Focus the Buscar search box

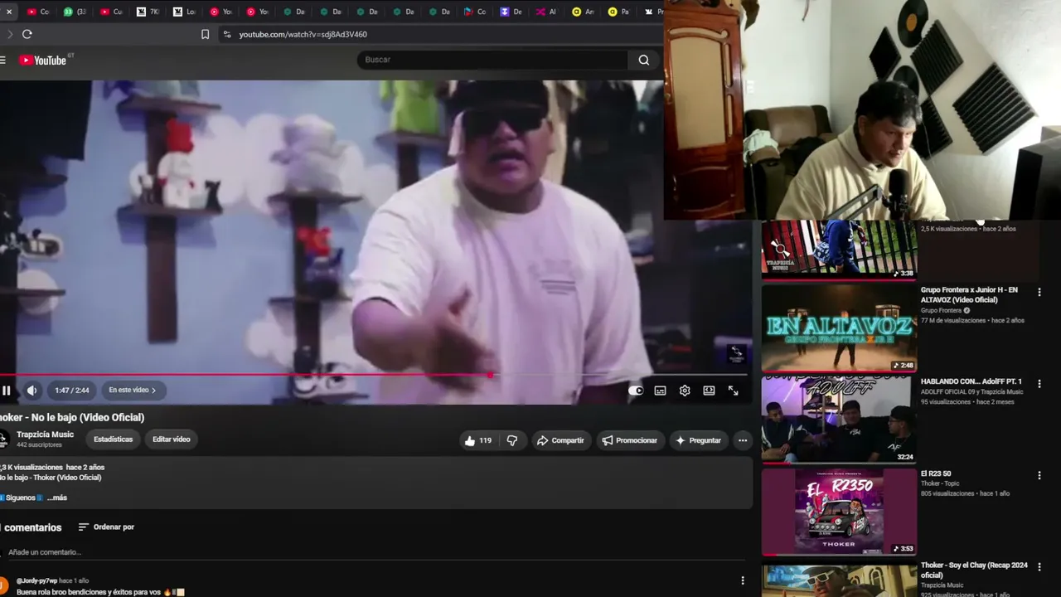492,60
